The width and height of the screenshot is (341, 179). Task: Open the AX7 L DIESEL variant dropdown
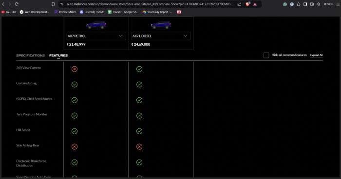point(161,36)
